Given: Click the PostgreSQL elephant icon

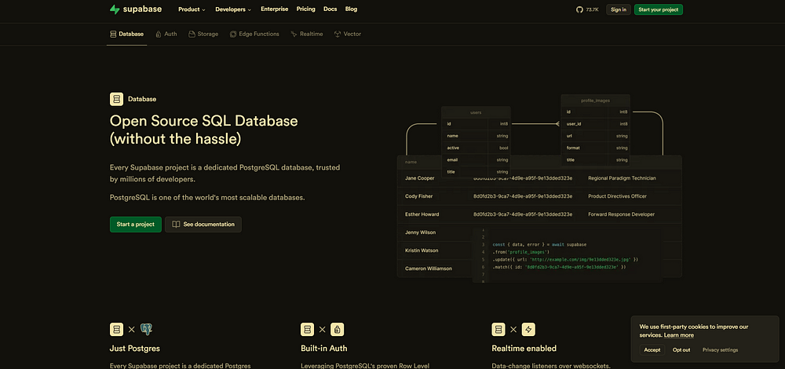Looking at the screenshot, I should [147, 329].
